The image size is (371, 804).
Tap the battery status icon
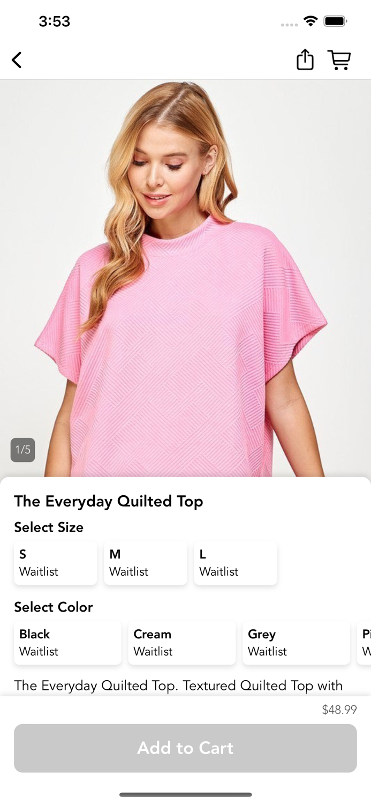(336, 21)
